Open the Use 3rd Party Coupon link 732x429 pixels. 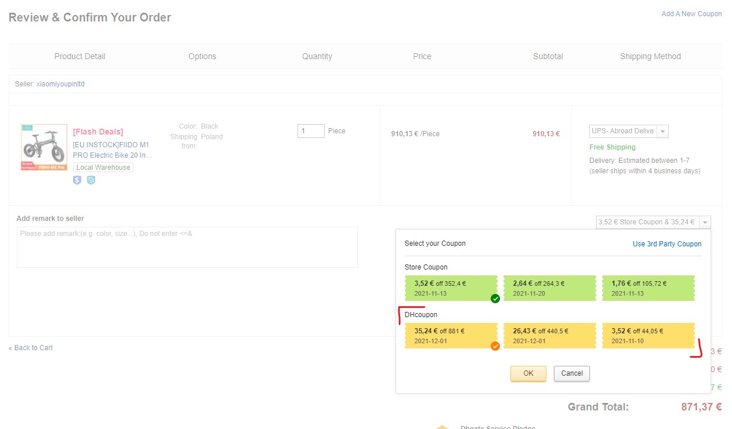(666, 244)
